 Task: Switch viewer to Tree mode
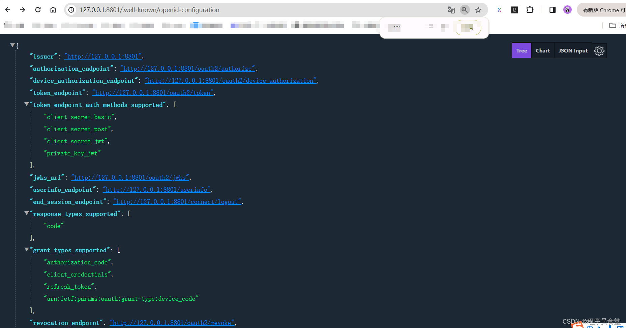(521, 50)
